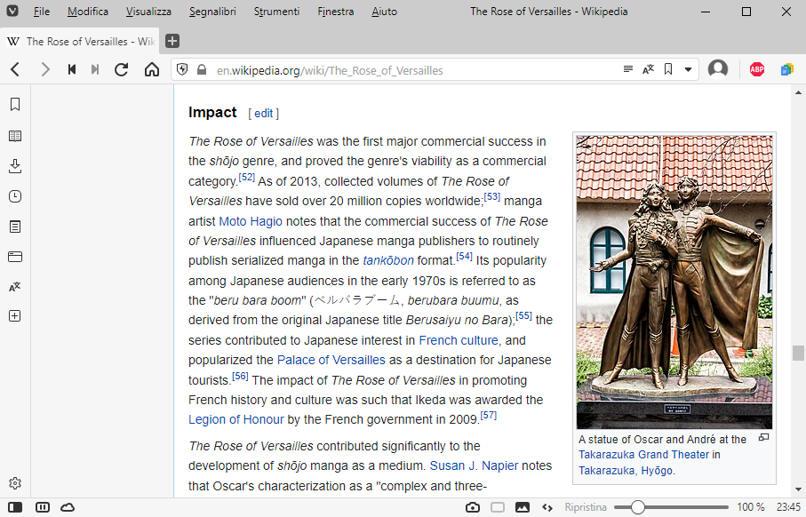Open the Strumenti menu
The image size is (806, 517).
pos(276,12)
